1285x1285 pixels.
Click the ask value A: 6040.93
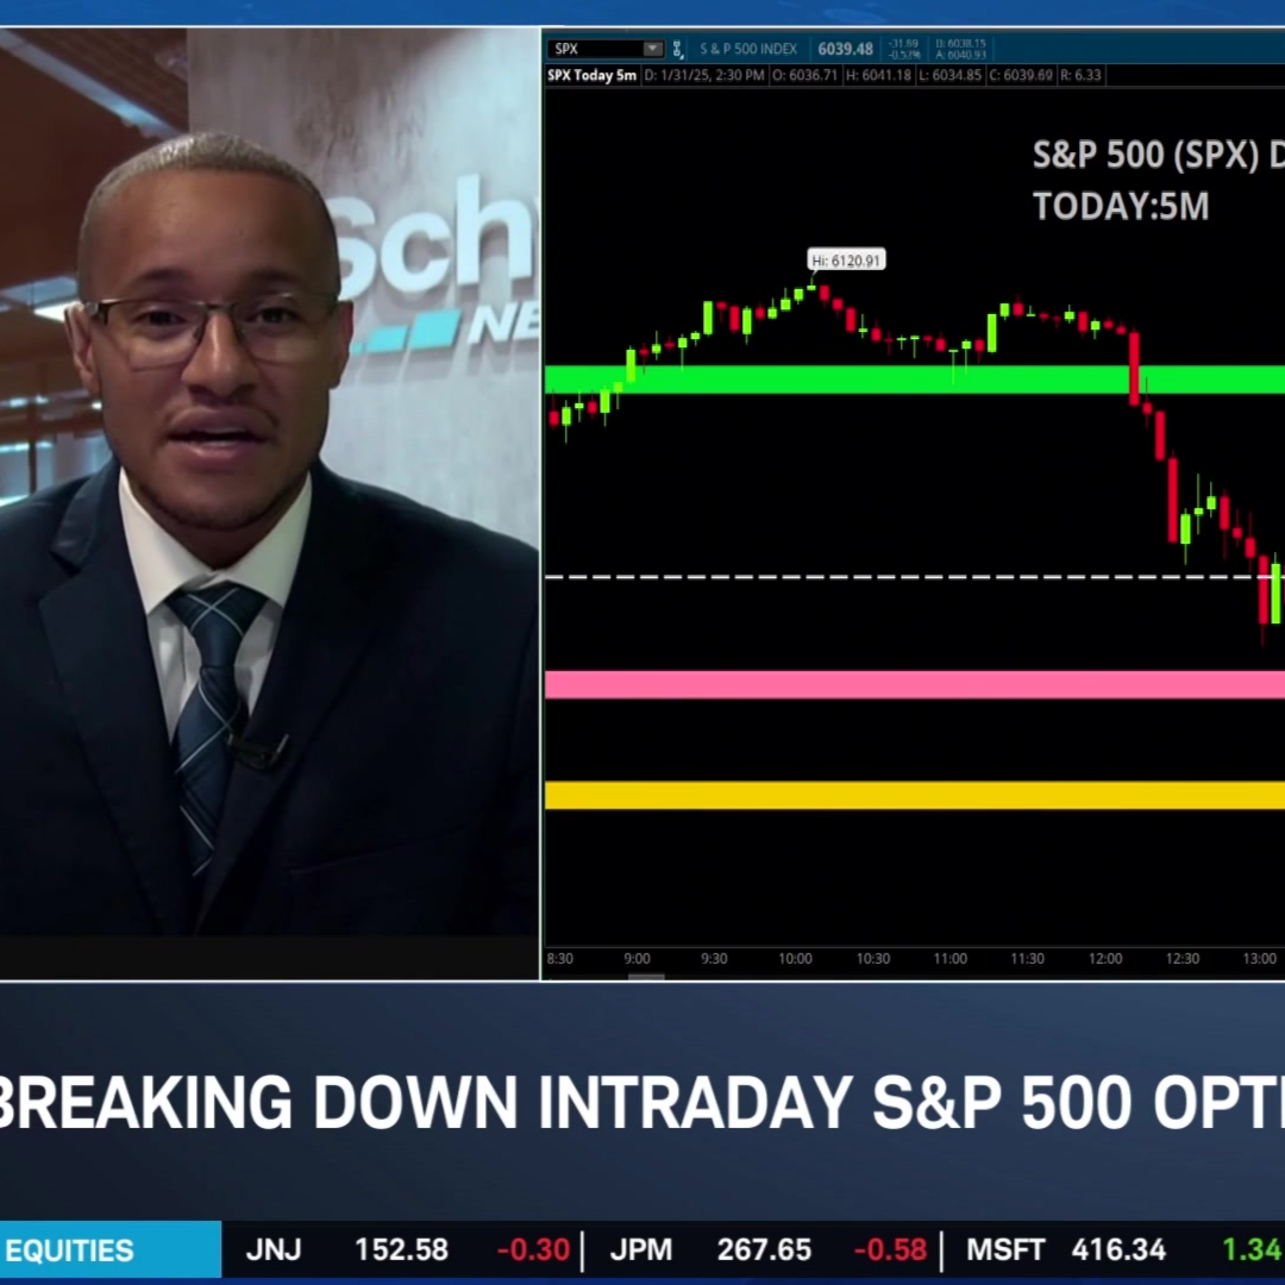(x=960, y=54)
